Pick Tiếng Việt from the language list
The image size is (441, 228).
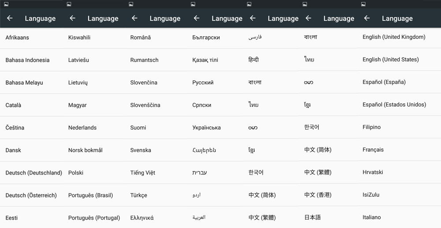tap(142, 173)
